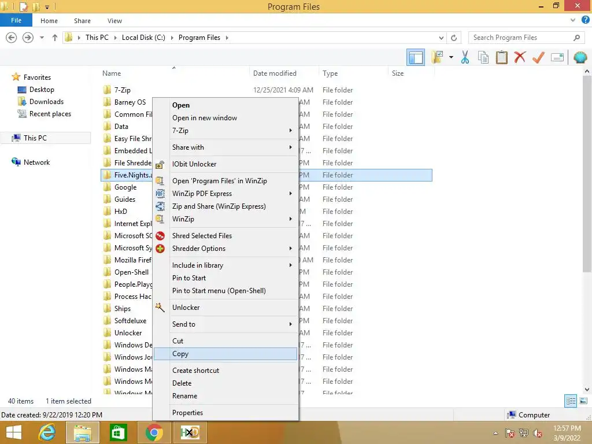Expand WinZip PDF Express submenu

[225, 194]
